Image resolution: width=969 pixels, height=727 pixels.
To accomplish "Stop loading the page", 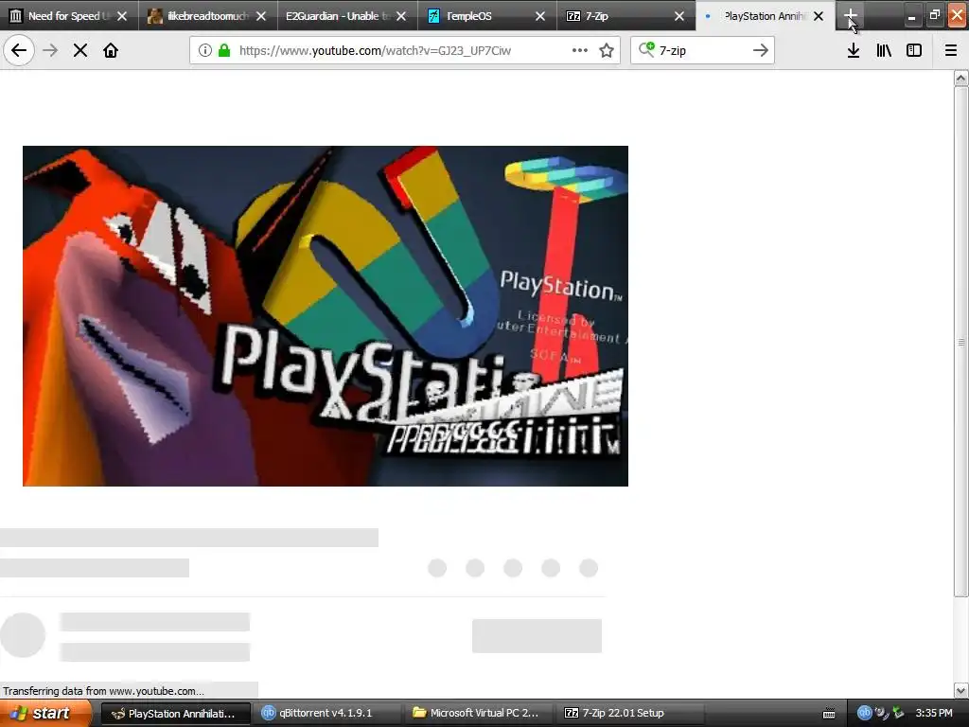I will click(80, 50).
